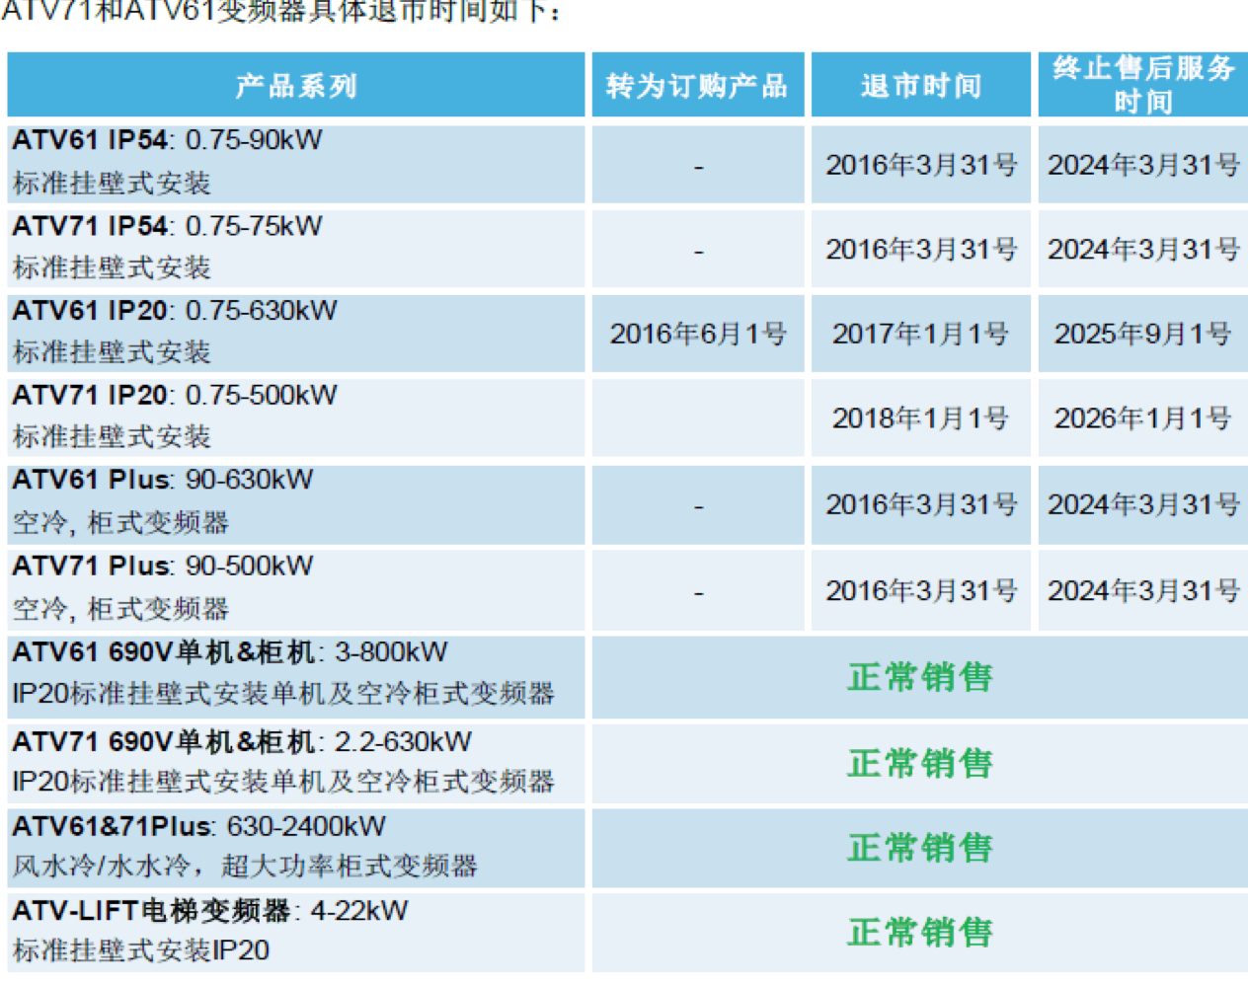
Task: Click 2024年3月31号 in the ATV61 IP54 row
Action: click(1143, 165)
